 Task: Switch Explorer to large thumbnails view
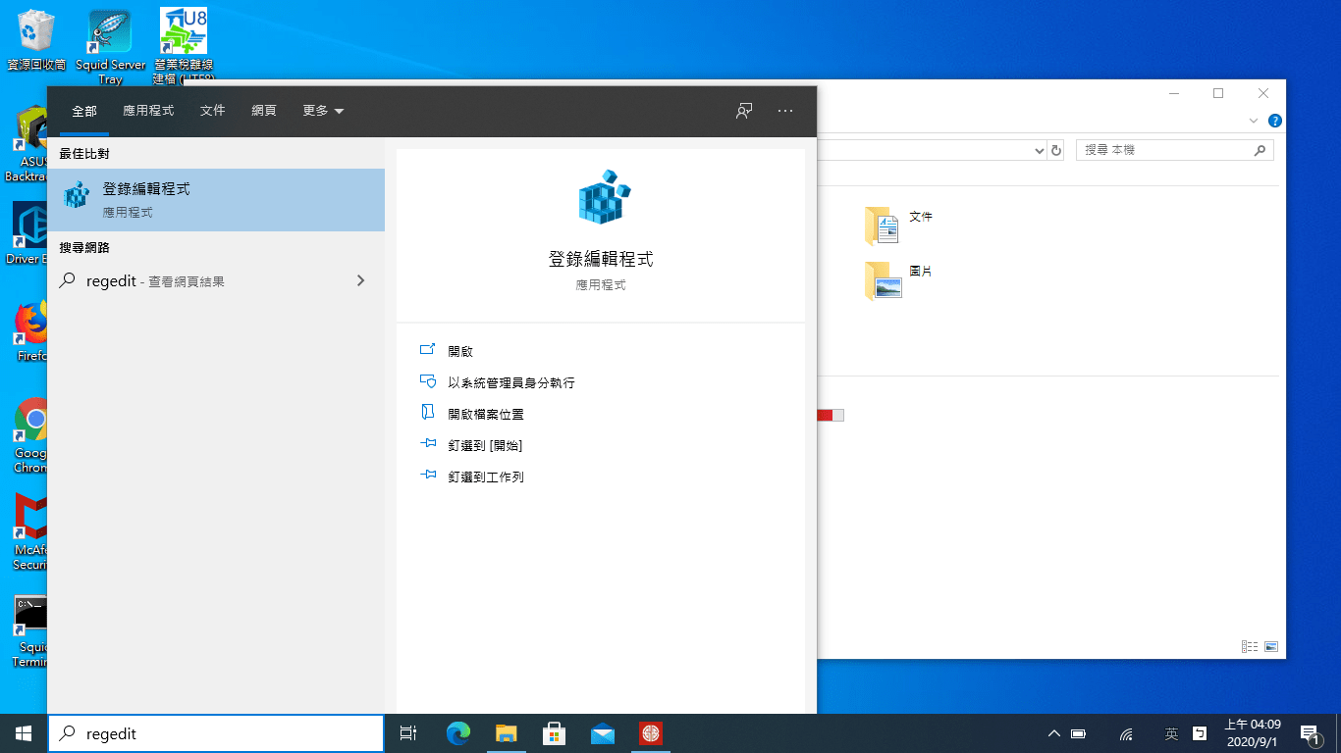tap(1271, 647)
